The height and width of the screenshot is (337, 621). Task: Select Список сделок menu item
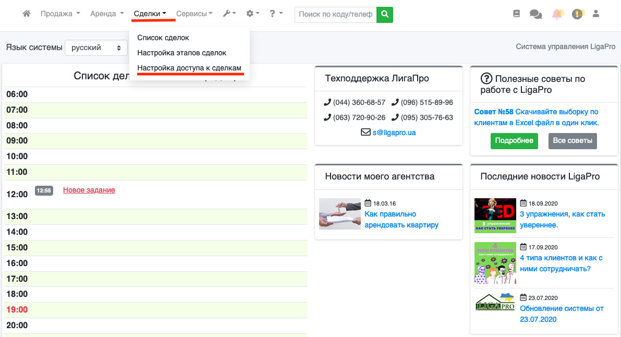pyautogui.click(x=163, y=38)
